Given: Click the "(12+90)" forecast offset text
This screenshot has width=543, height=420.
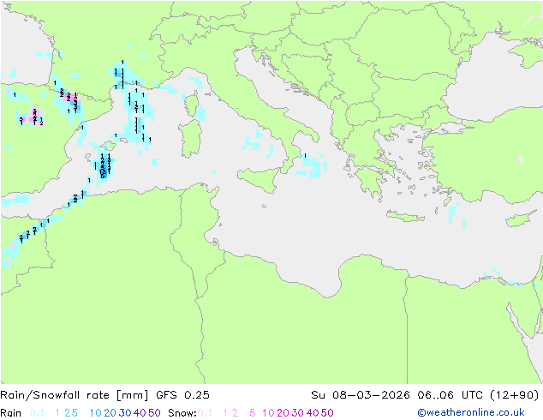Looking at the screenshot, I should click(x=515, y=395).
